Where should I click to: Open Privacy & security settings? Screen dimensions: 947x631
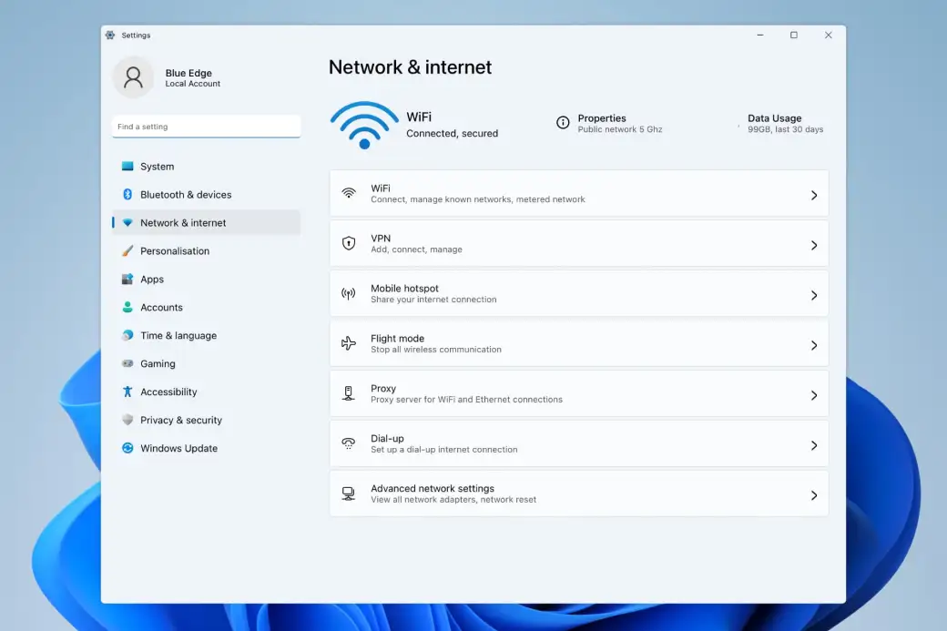point(206,420)
